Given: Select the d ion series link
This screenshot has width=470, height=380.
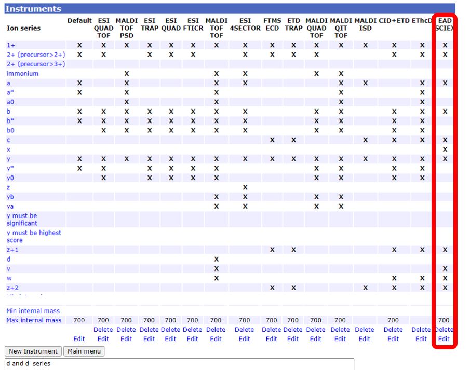Looking at the screenshot, I should (8, 259).
